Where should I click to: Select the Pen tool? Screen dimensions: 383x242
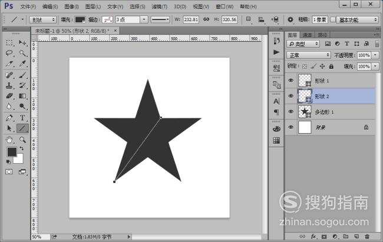[9, 117]
